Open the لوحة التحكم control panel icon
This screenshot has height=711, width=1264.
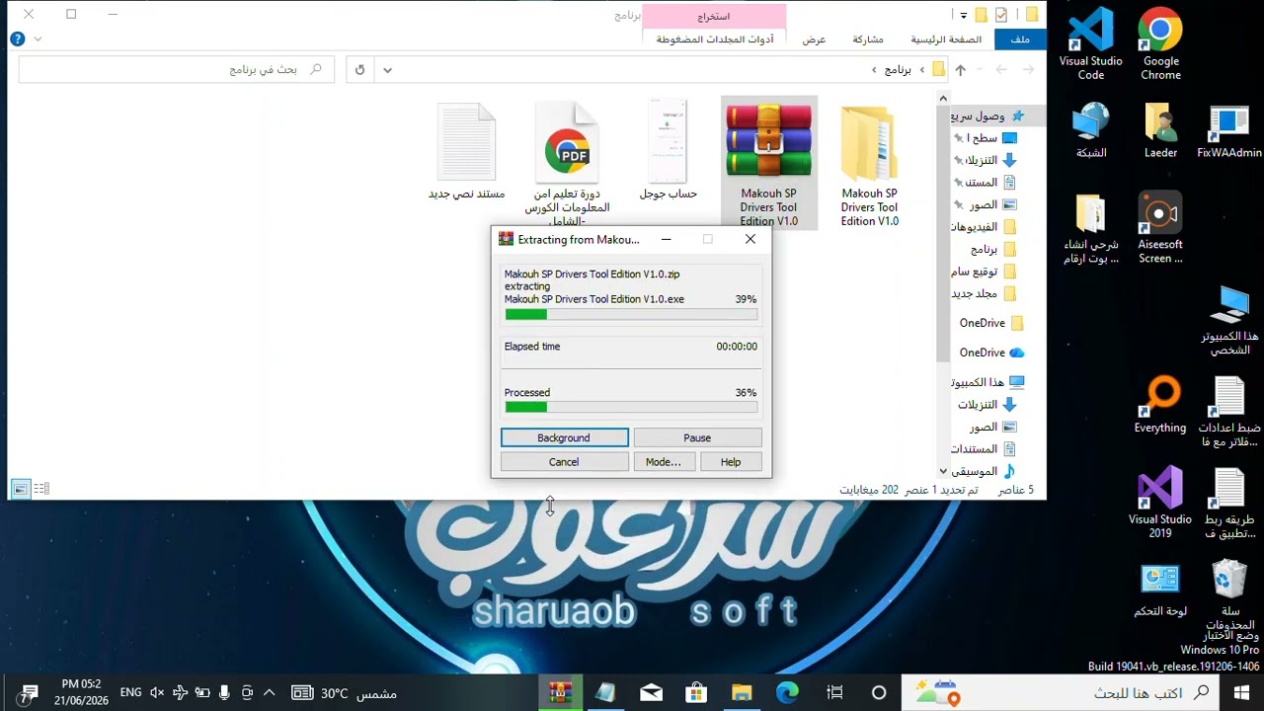[1160, 590]
